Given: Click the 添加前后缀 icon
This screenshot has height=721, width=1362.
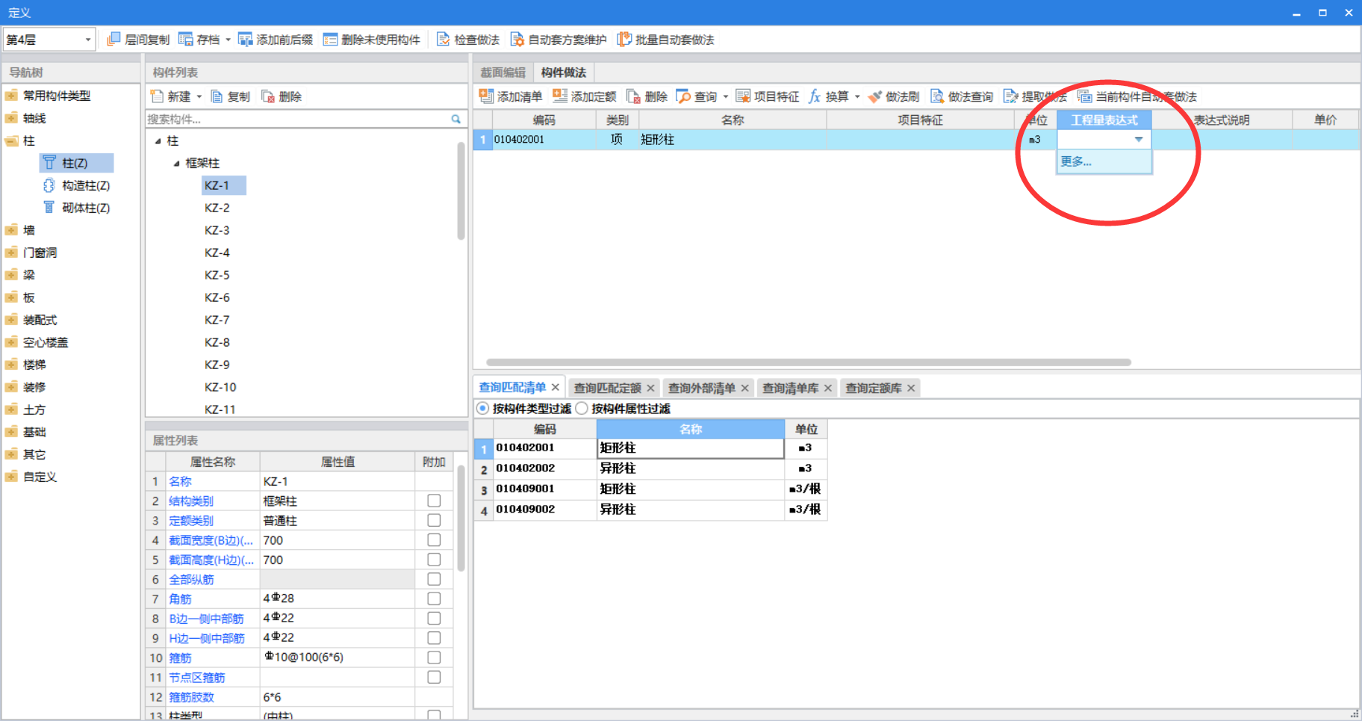Looking at the screenshot, I should coord(246,40).
